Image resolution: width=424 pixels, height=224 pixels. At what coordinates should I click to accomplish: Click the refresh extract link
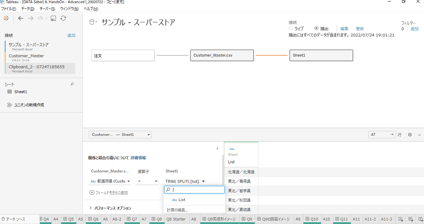360,29
